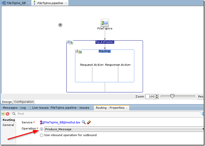
Task: Click the red cancel icon in properties toolbar
Action: click(7, 114)
